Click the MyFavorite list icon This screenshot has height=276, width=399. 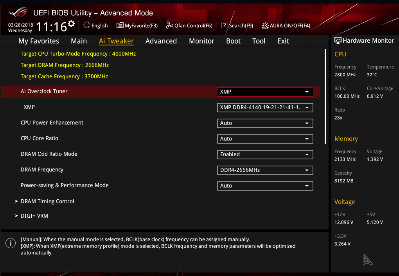click(x=120, y=25)
